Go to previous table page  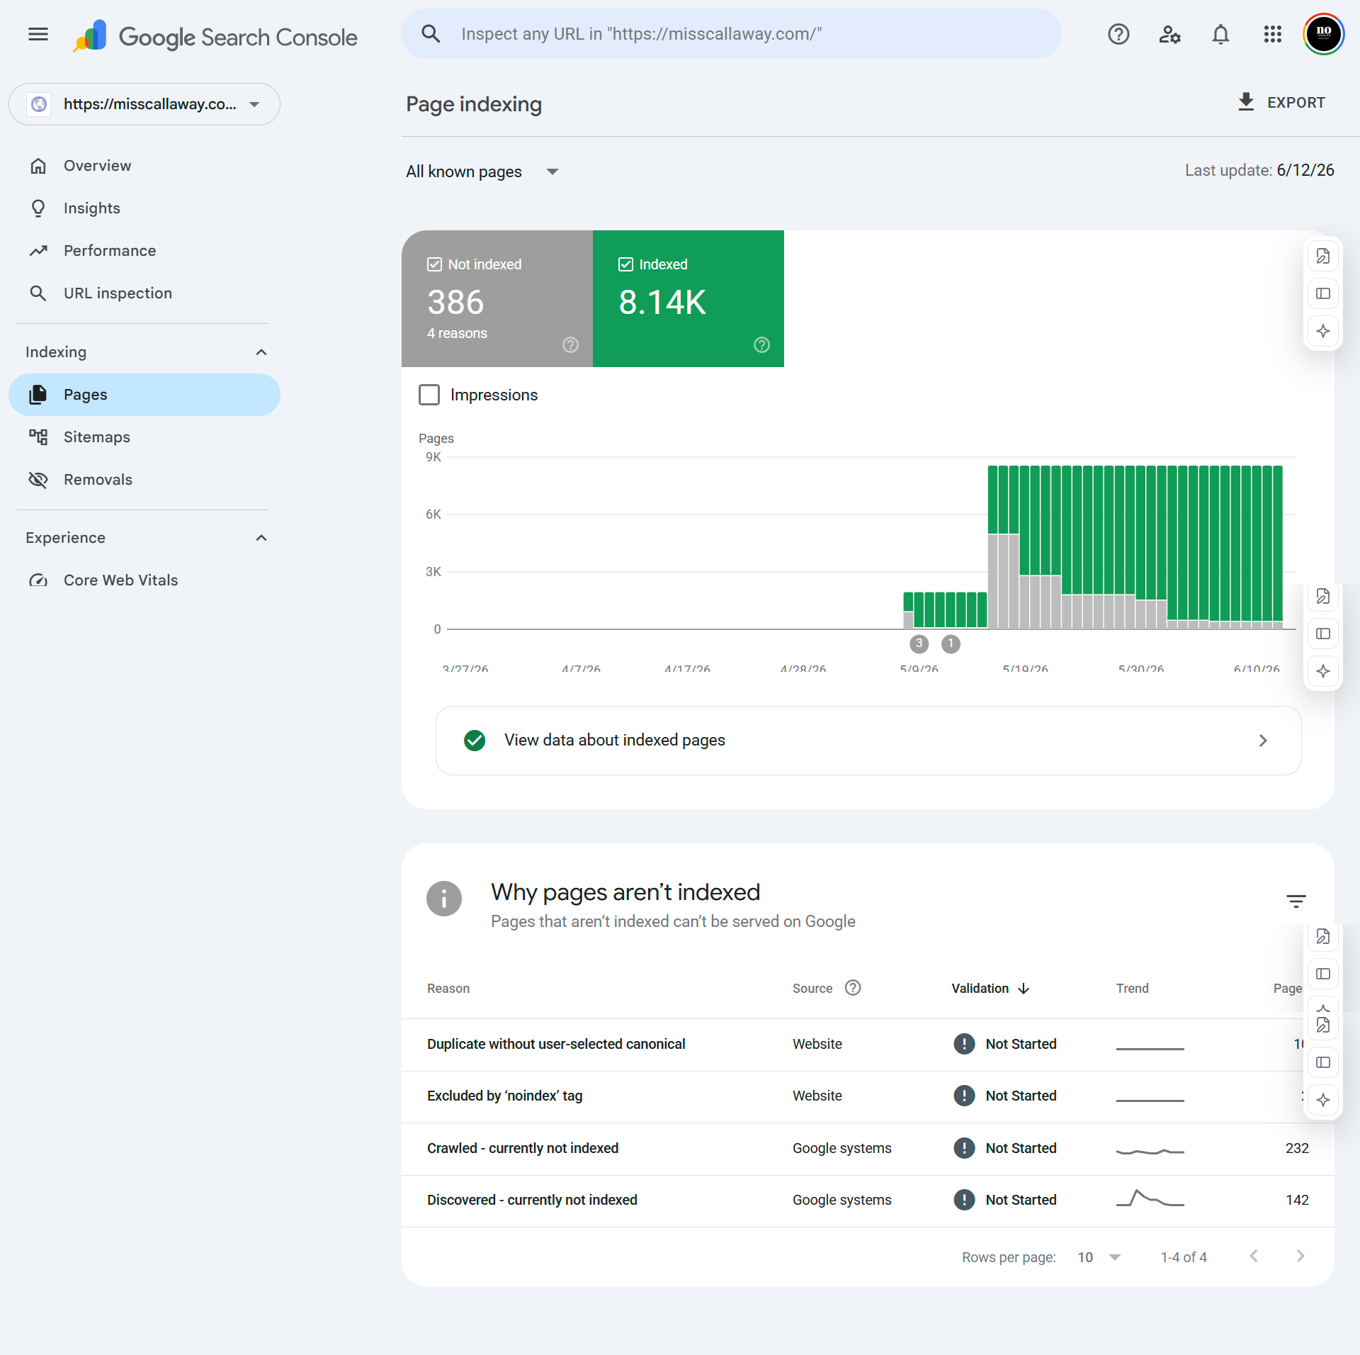1254,1256
